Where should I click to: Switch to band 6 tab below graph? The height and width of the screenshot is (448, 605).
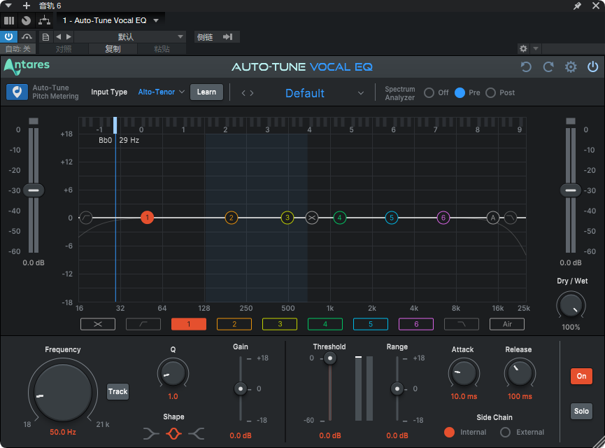tap(416, 324)
